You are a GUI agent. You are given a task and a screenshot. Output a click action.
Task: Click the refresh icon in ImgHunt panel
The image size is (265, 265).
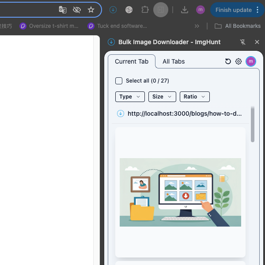coord(228,61)
